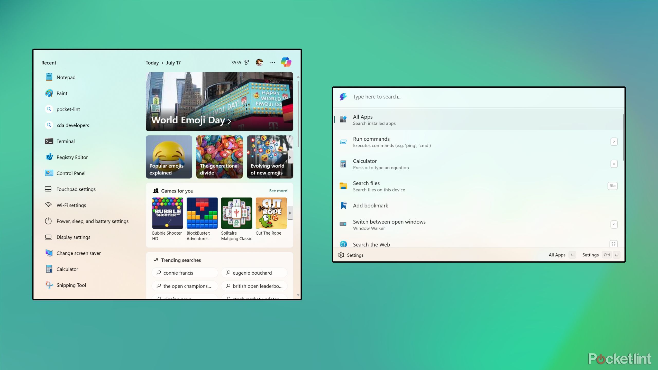Select All Apps in Command Palette
The height and width of the screenshot is (370, 658).
click(479, 119)
